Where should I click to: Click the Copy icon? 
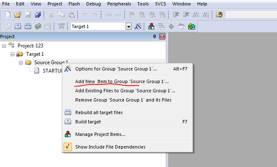(x=61, y=15)
